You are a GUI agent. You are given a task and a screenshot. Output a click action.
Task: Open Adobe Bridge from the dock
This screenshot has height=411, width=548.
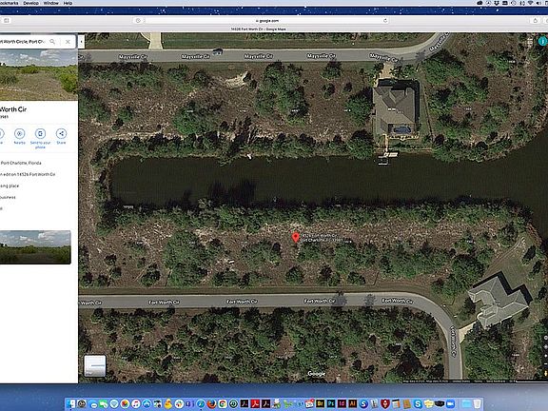coord(320,403)
